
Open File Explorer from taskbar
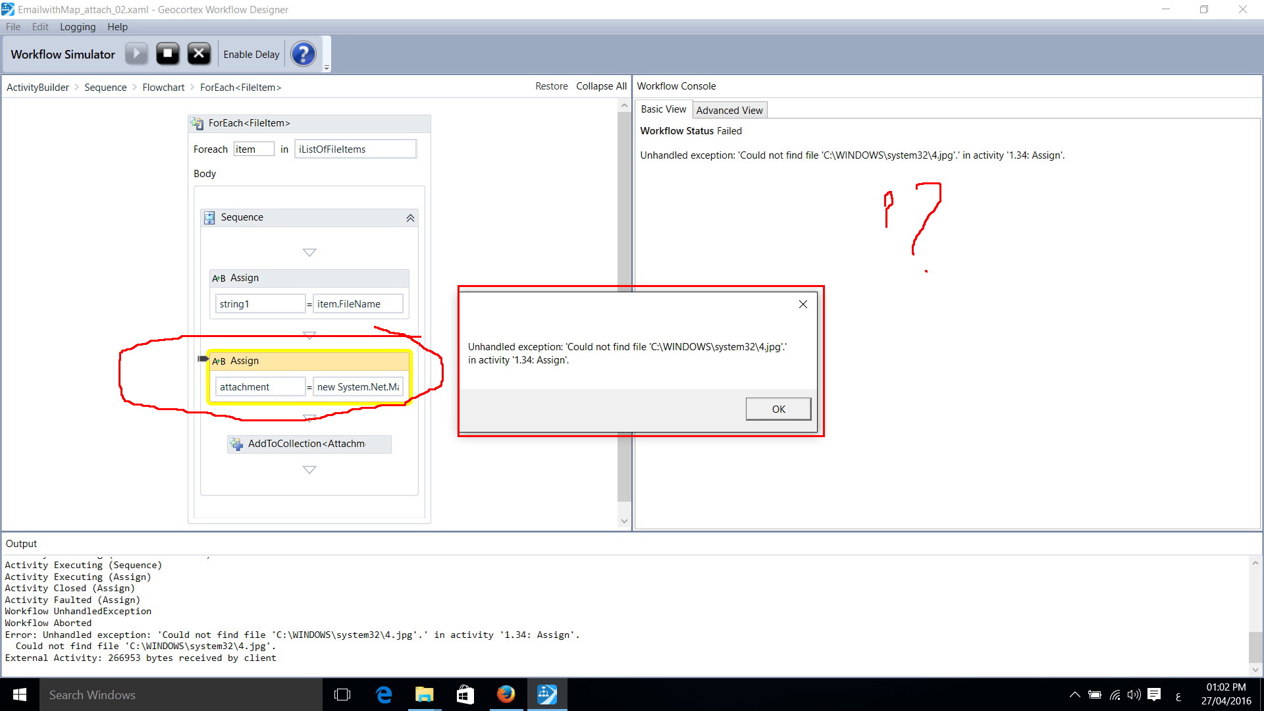click(x=425, y=695)
